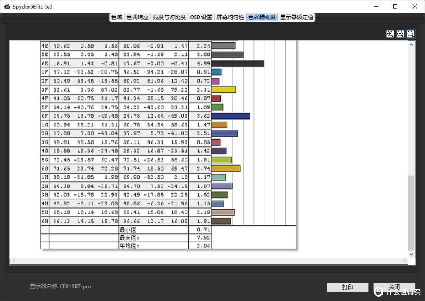Screen dimensions: 425x301
Task: Click the dark blue bar for row 6F
Action: (231, 116)
